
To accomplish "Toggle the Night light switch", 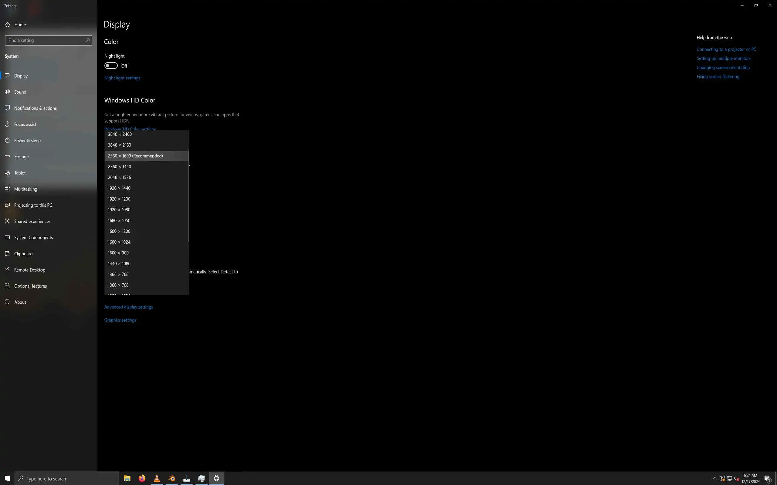I will click(x=111, y=66).
